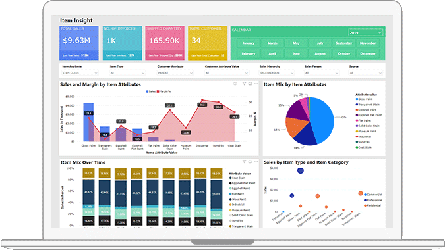
Task: Select January in the calendar
Action: point(249,43)
